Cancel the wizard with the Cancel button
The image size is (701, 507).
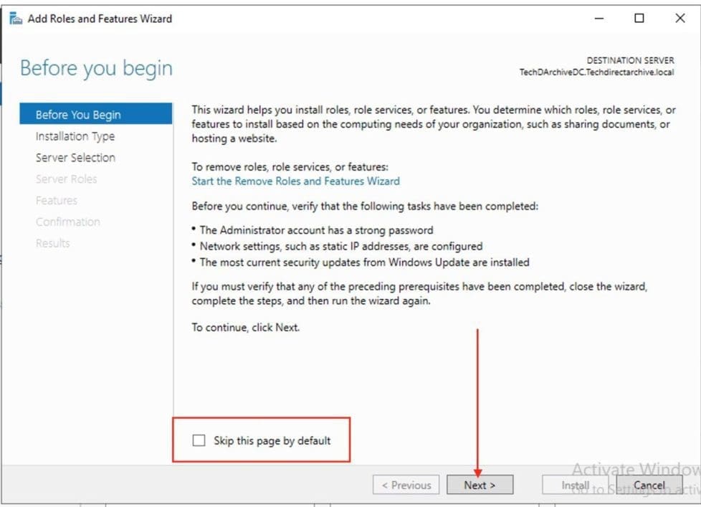649,485
